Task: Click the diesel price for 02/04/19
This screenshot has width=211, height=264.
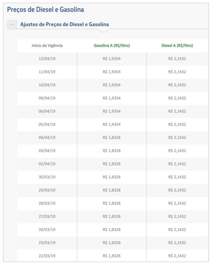Action: tap(177, 164)
